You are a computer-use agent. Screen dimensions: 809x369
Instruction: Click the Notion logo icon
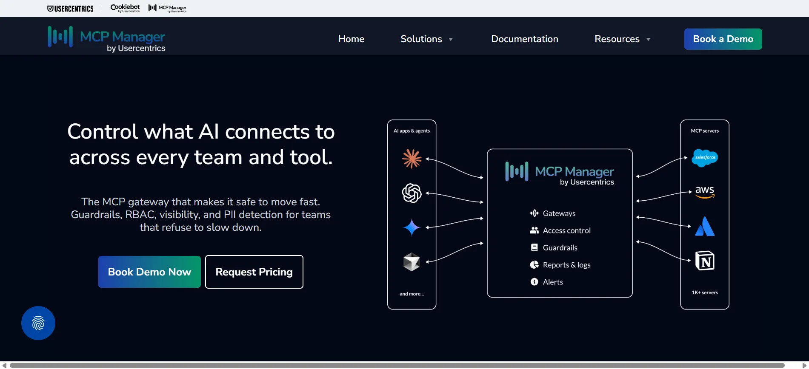point(705,261)
